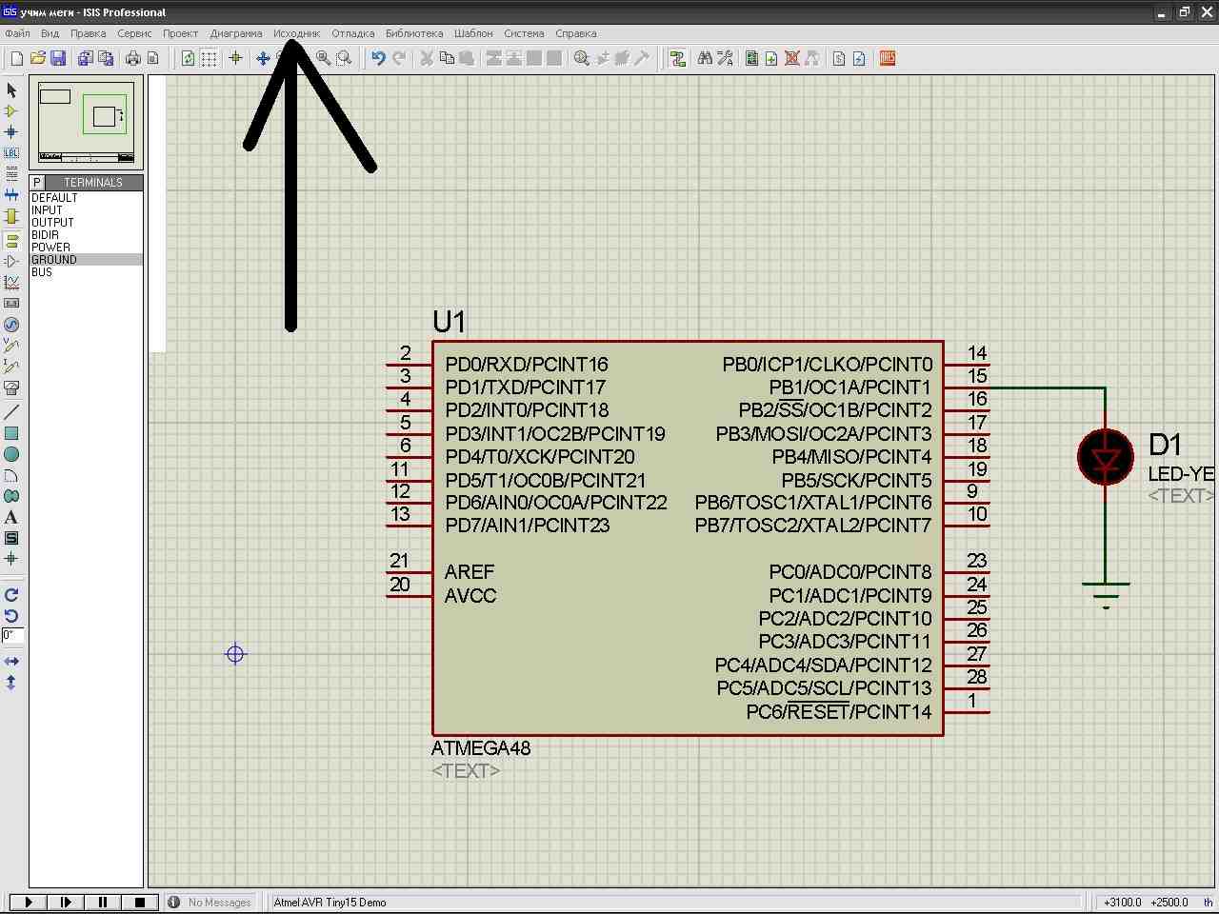Screen dimensions: 1219x914
Task: Click the Save design floppy icon
Action: 58,59
